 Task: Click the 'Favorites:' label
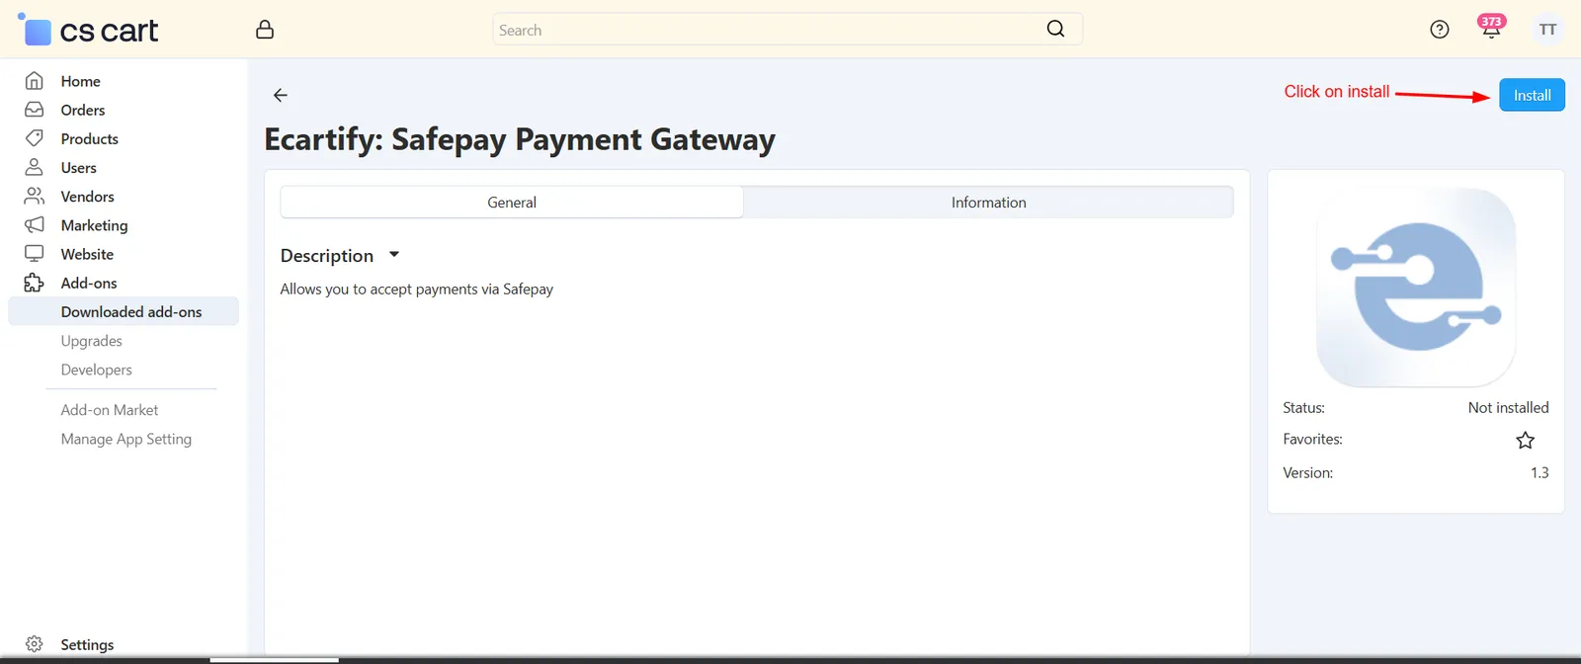click(x=1312, y=439)
